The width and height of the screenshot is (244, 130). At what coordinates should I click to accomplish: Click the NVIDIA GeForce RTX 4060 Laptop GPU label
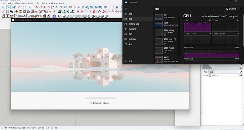pos(220,17)
